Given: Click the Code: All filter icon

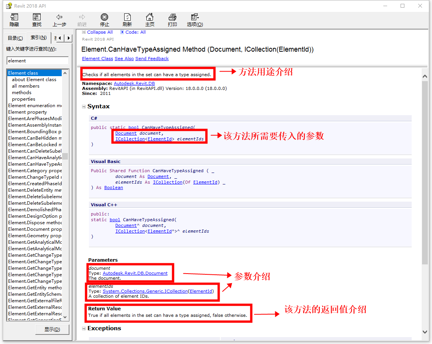Looking at the screenshot, I should point(122,32).
